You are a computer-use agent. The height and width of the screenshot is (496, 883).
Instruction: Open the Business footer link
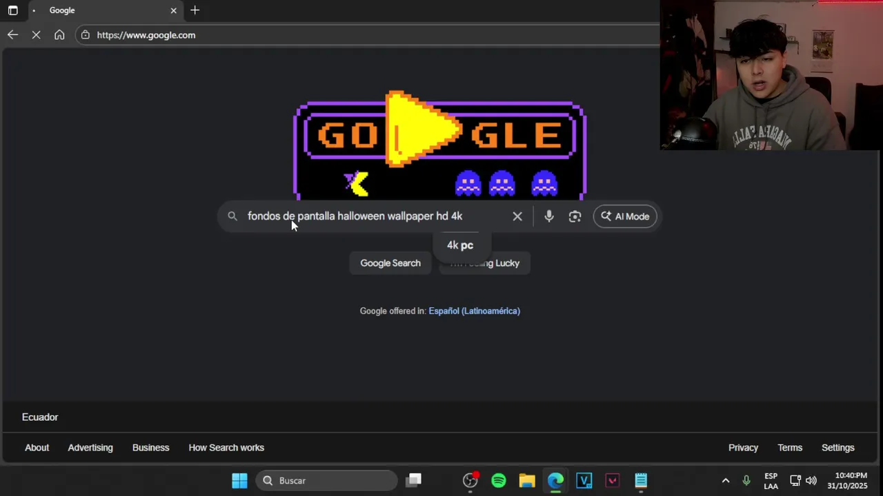pos(150,448)
